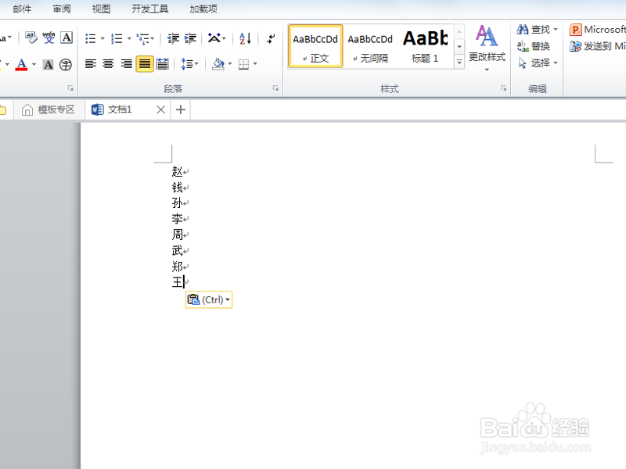Screen dimensions: 626x469
Task: Open Paste Options (Ctrl) button
Action: 209,299
